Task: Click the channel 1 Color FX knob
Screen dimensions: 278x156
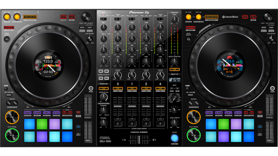Action: pyautogui.click(x=132, y=75)
